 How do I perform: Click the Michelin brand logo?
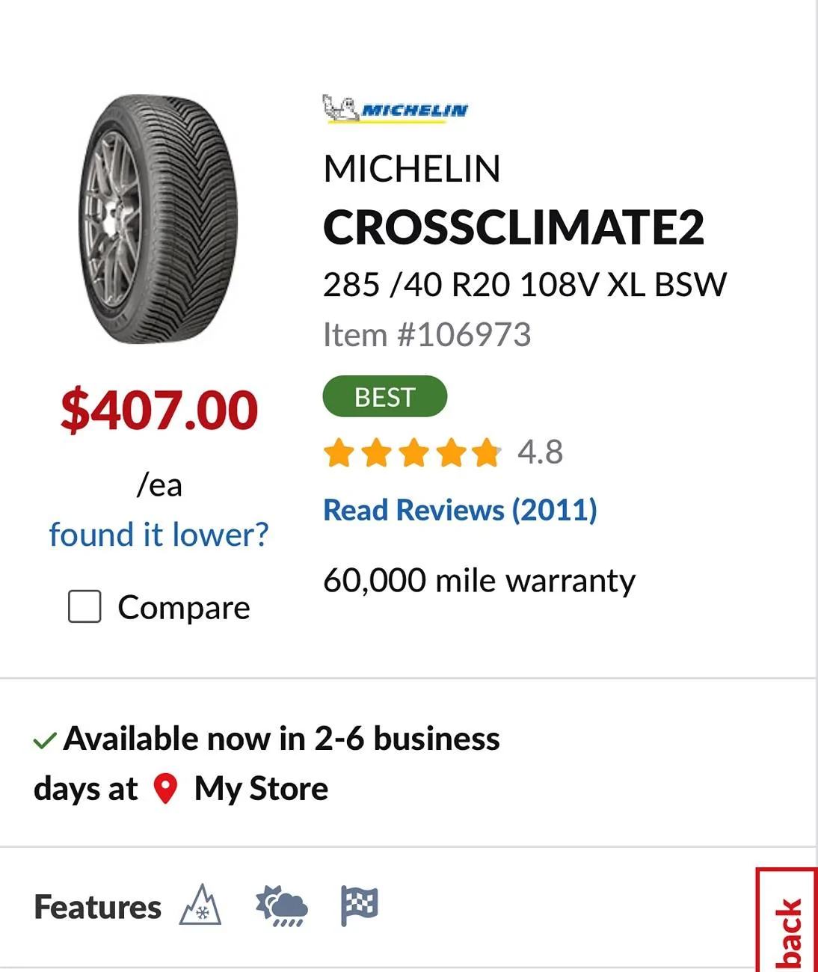(x=395, y=108)
